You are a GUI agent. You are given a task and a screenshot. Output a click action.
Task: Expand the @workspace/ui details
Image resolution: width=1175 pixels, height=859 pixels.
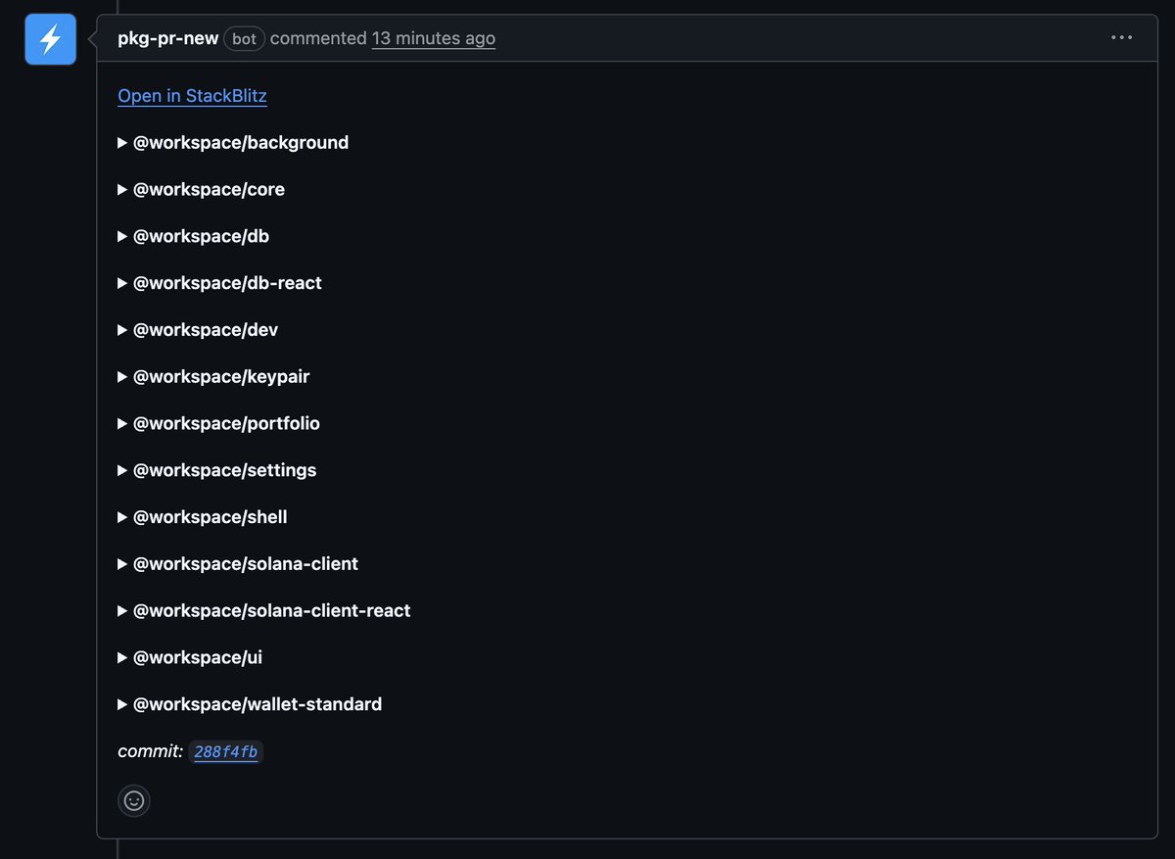tap(190, 657)
